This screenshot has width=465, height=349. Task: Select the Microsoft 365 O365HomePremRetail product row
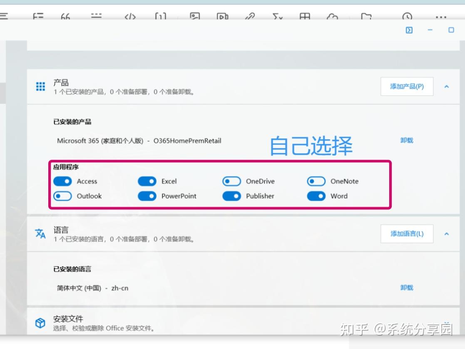(139, 141)
